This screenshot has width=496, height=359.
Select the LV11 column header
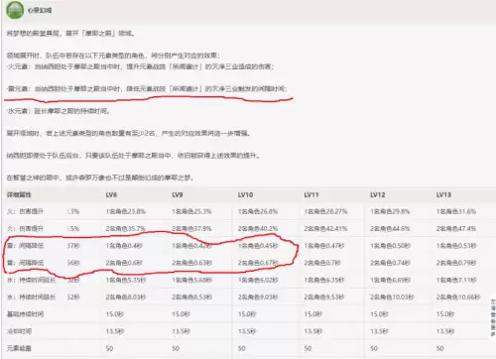311,194
